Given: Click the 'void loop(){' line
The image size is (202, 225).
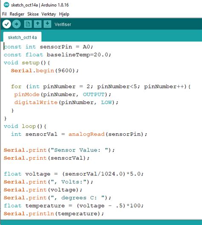Looking at the screenshot, I should 25,126.
